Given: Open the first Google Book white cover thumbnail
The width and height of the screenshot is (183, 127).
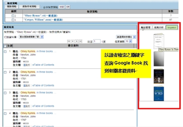Looking at the screenshot, I should (x=159, y=41).
